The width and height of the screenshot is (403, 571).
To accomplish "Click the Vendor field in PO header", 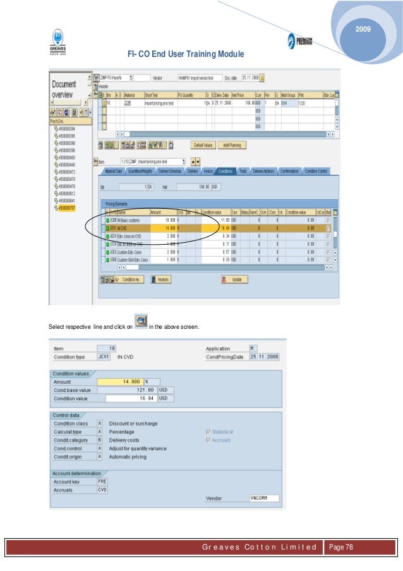I will point(200,78).
